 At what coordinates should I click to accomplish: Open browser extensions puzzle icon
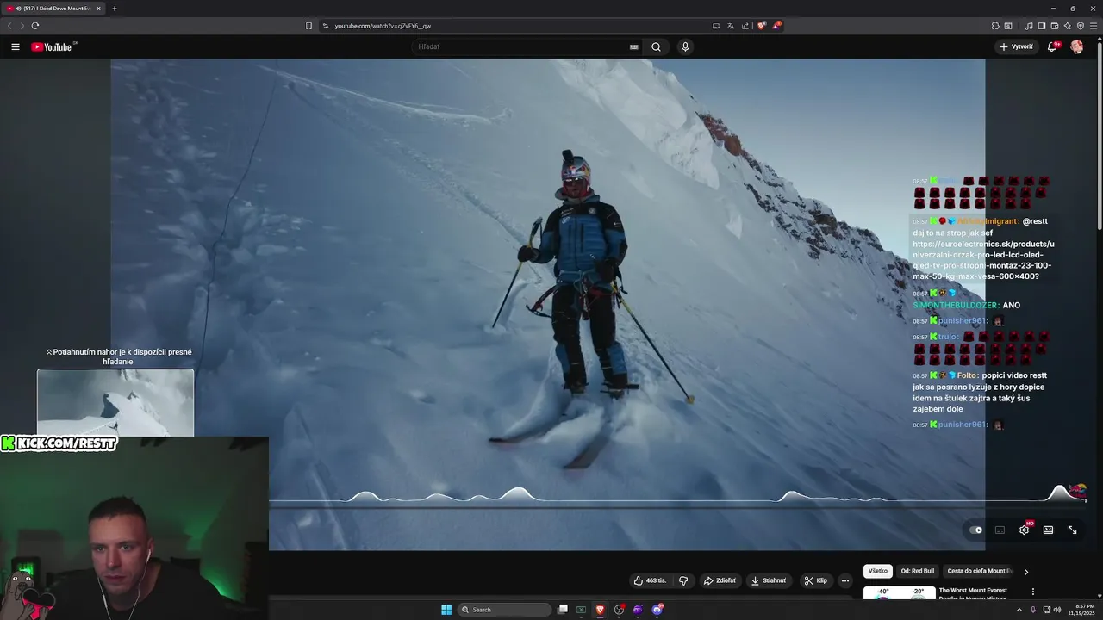point(995,26)
